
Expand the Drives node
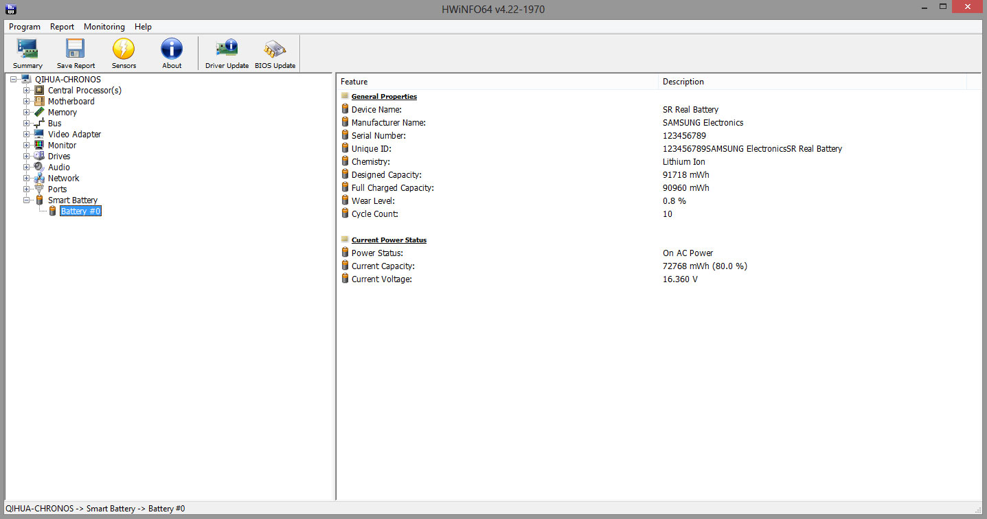[27, 157]
